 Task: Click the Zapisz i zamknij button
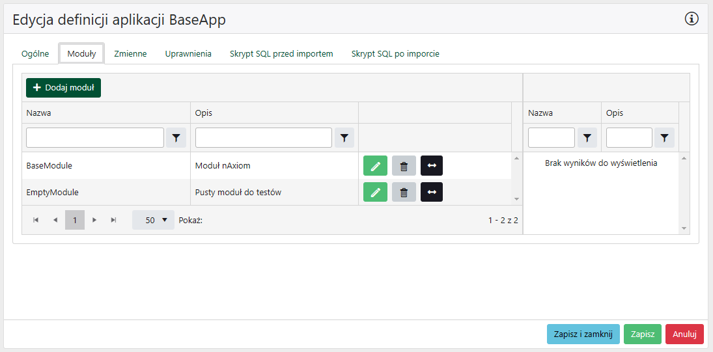tap(583, 334)
